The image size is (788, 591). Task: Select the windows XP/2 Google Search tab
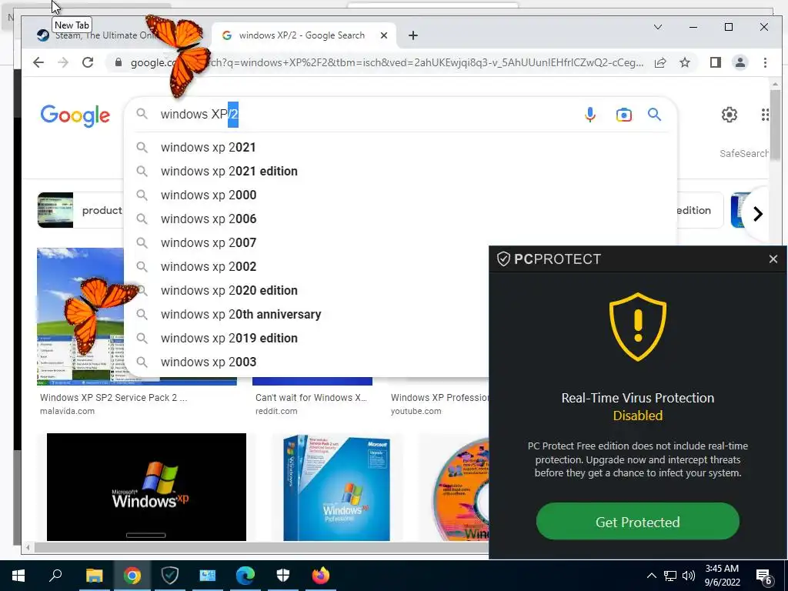point(302,35)
